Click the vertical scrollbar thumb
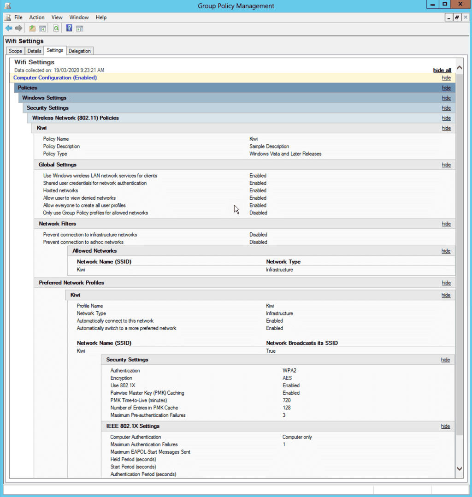Viewport: 472px width, 497px height. [459, 254]
